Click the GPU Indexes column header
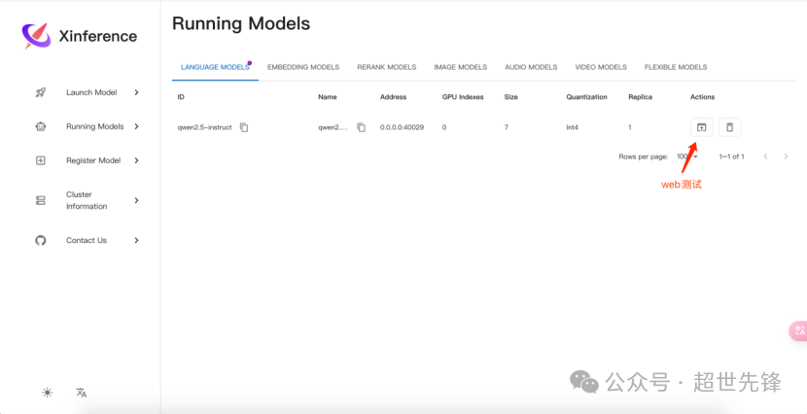The width and height of the screenshot is (807, 414). tap(463, 97)
